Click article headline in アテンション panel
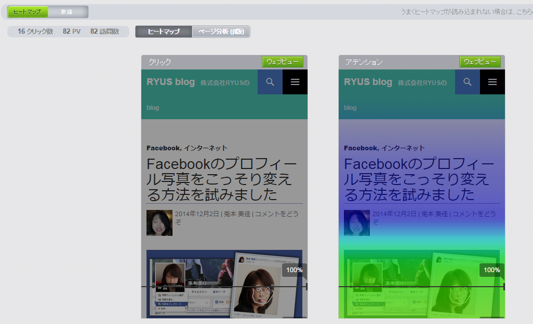Image resolution: width=533 pixels, height=324 pixels. point(419,179)
